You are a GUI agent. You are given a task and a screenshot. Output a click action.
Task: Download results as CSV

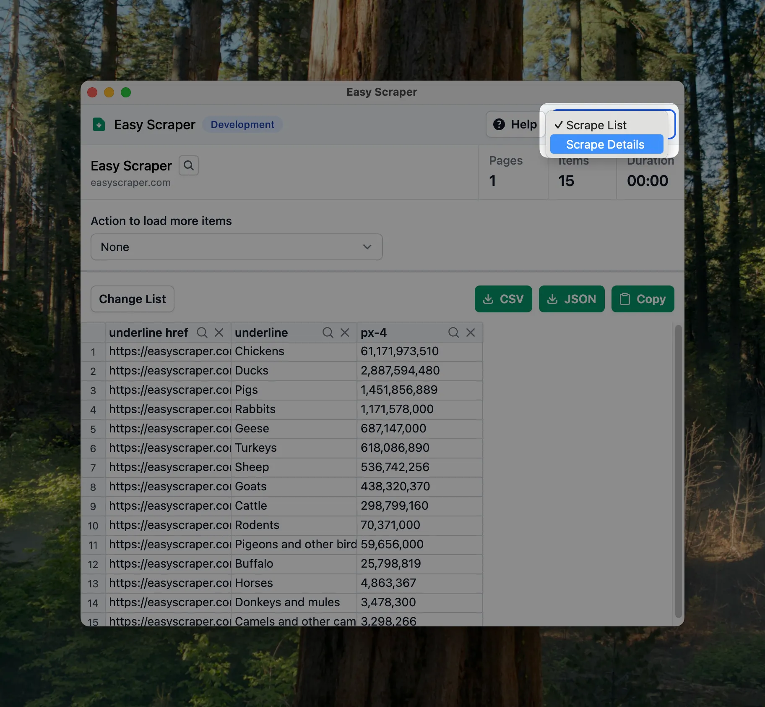pyautogui.click(x=503, y=299)
